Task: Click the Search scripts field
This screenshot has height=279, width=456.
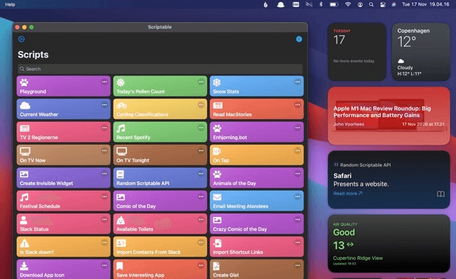Action: 160,68
